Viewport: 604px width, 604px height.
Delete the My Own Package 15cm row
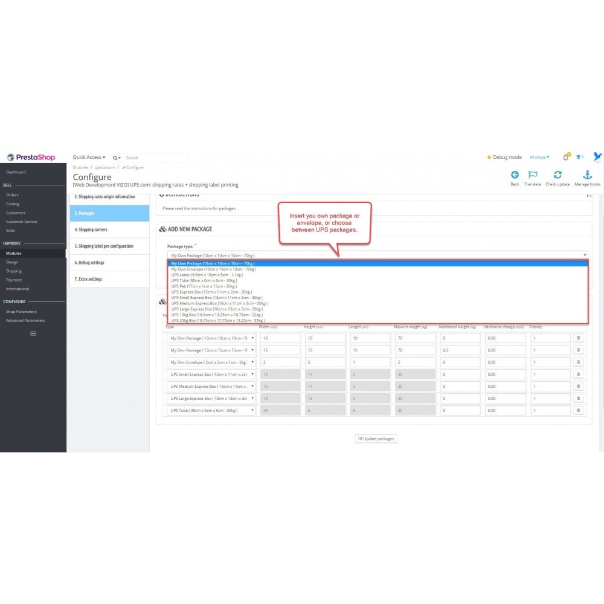tap(578, 350)
